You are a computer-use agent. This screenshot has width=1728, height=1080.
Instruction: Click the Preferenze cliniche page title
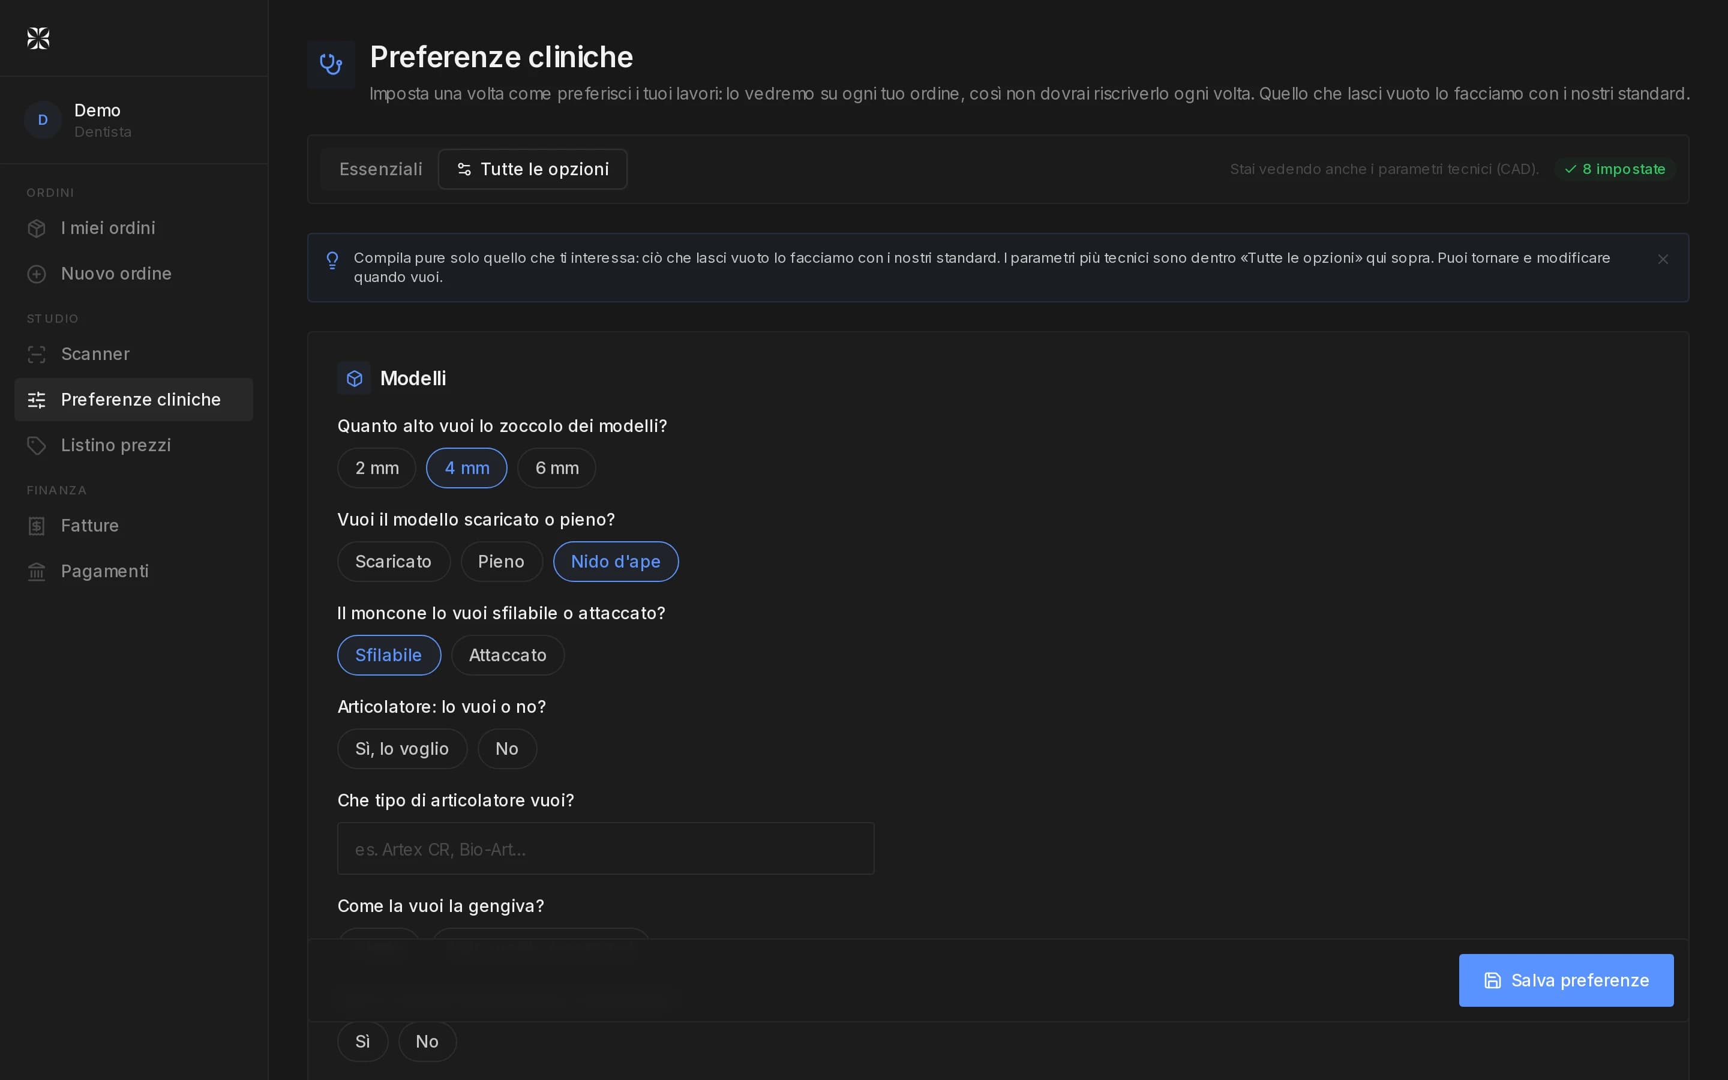point(501,57)
